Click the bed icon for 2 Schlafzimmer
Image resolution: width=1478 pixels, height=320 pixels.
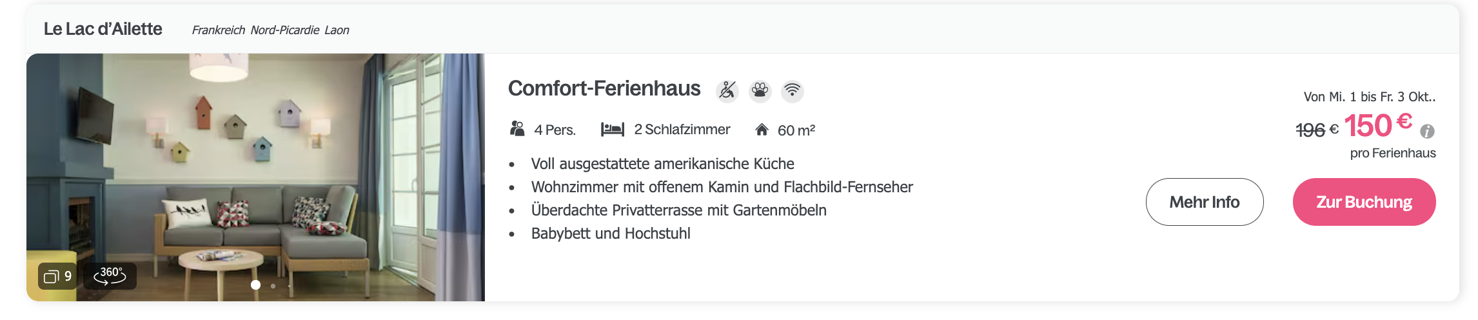point(613,130)
